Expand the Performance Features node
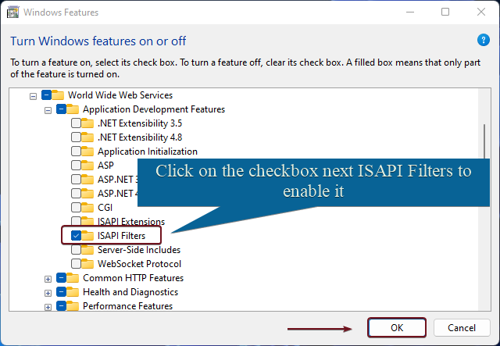The image size is (500, 346). click(48, 307)
